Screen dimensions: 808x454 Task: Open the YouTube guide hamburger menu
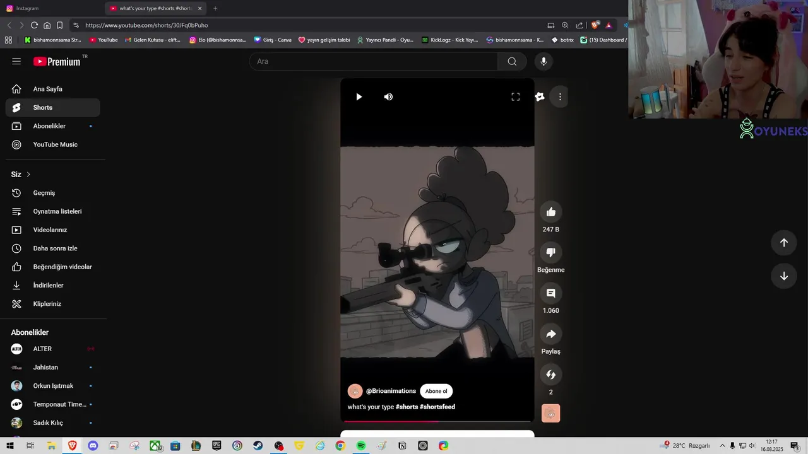pos(16,61)
